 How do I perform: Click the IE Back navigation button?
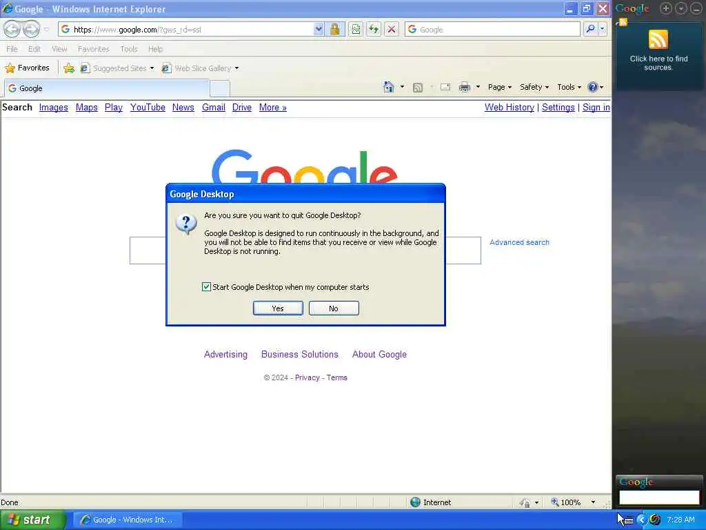(12, 29)
